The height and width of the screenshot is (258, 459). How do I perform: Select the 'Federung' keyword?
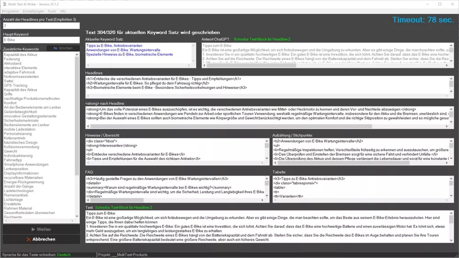(12, 59)
